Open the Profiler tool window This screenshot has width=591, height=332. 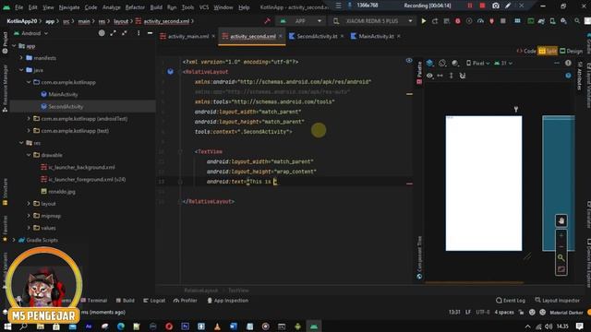coord(185,301)
